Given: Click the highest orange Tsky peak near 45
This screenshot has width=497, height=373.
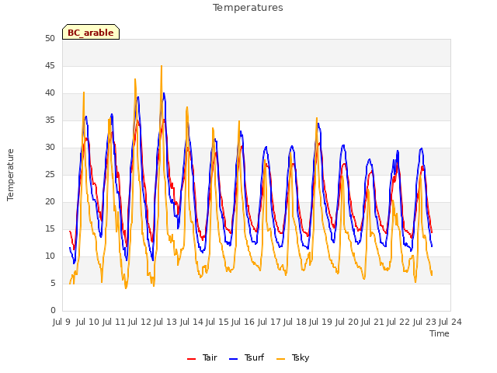Looking at the screenshot, I should click(x=162, y=66).
